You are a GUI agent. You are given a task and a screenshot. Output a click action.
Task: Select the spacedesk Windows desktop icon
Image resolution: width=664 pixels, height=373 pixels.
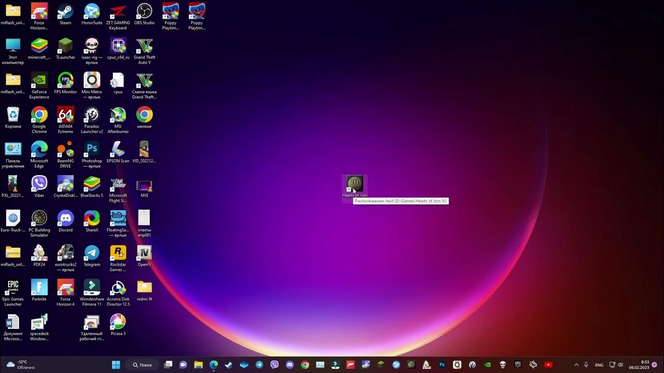pyautogui.click(x=39, y=327)
